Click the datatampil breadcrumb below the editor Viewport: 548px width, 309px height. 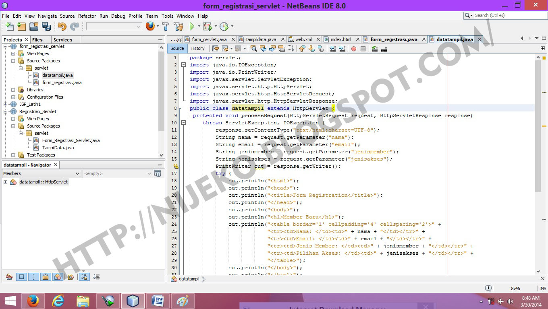[189, 278]
